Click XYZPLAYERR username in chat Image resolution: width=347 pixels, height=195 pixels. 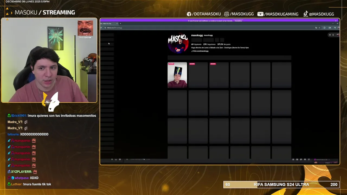point(21,172)
